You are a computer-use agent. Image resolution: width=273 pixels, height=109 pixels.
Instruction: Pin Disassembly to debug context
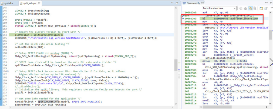click(x=266, y=8)
